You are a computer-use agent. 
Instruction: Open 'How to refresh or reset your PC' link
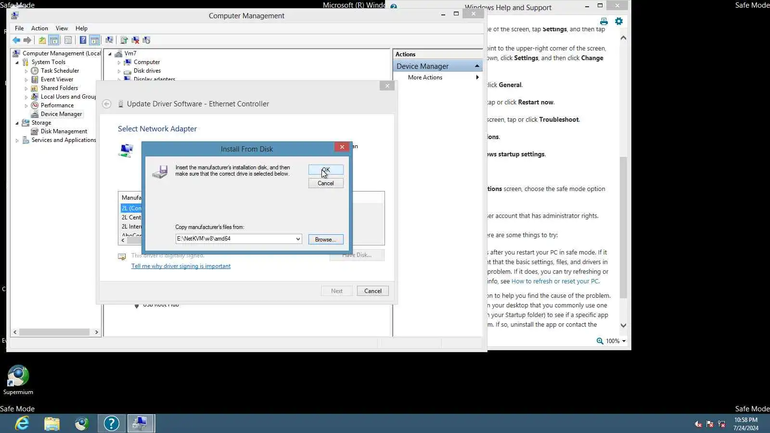[x=555, y=281]
